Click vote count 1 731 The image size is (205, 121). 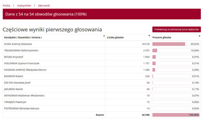[146, 63]
